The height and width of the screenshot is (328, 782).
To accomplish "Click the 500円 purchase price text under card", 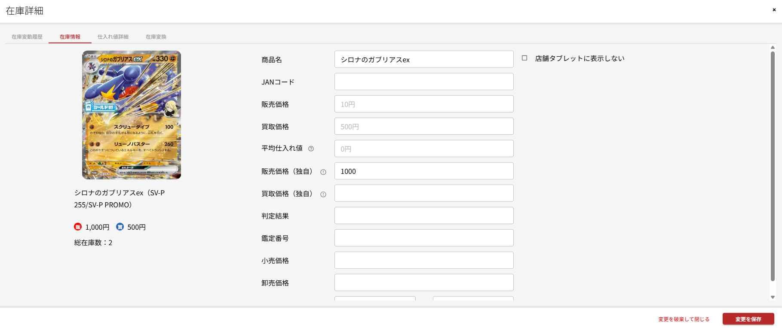I will tap(136, 227).
